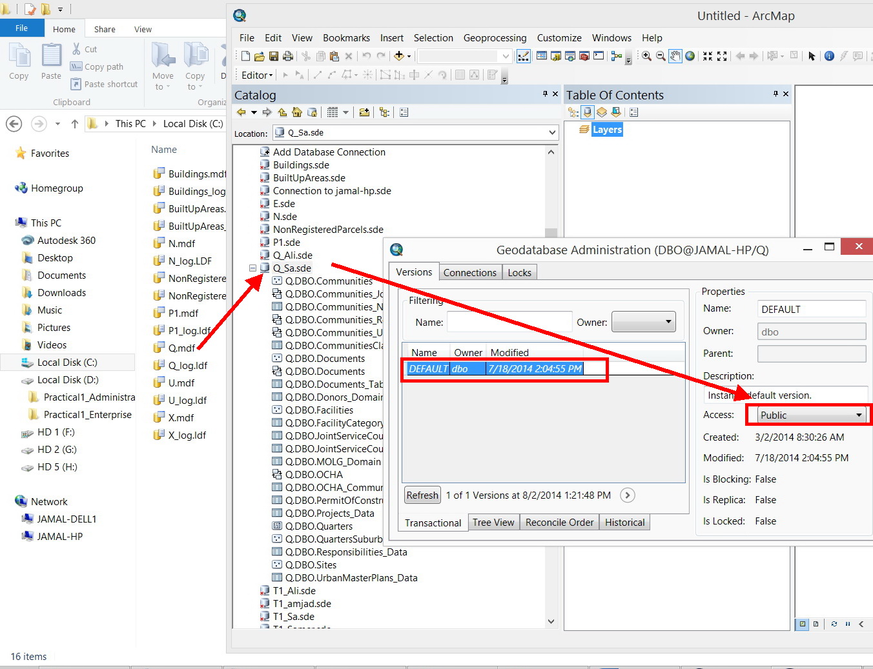Click the Add Data icon
The image size is (873, 669).
399,56
